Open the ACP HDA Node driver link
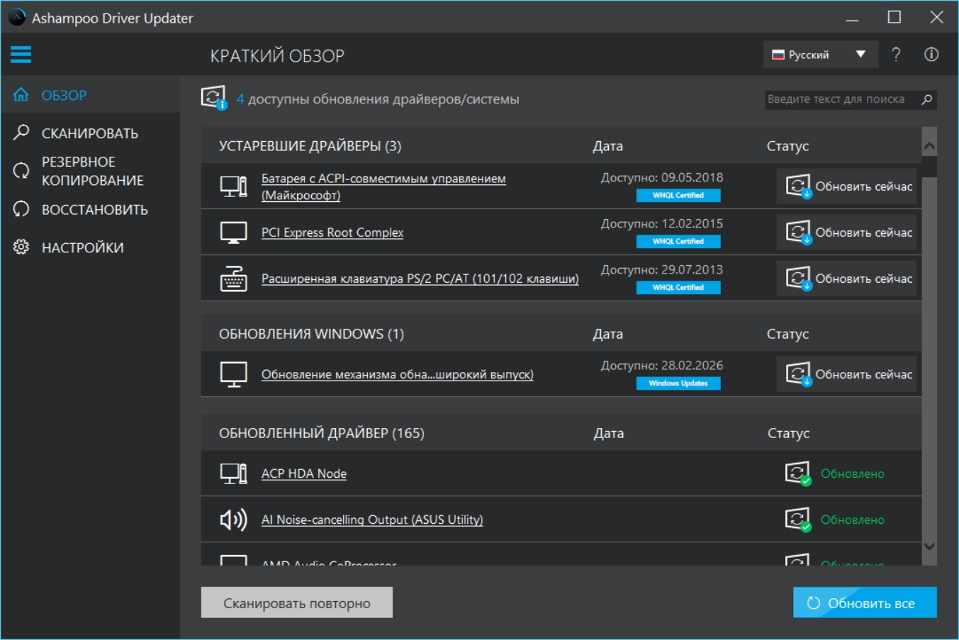959x640 pixels. click(x=303, y=473)
